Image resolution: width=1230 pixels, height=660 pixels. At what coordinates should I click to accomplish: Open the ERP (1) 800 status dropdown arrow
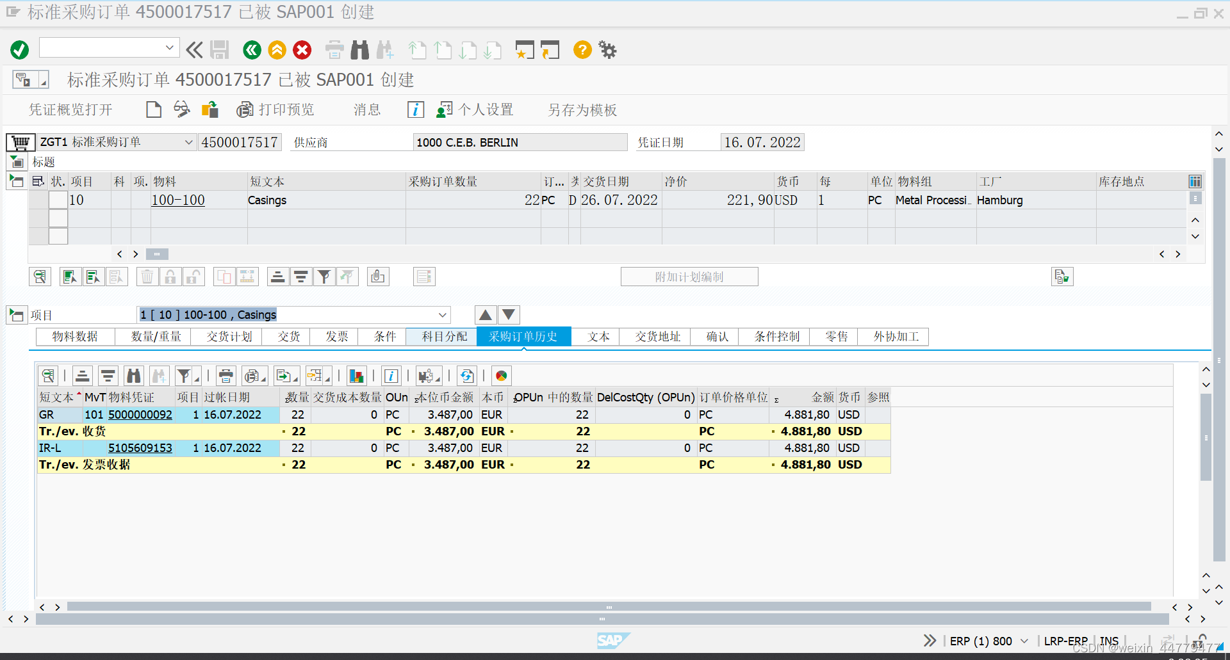click(1024, 641)
